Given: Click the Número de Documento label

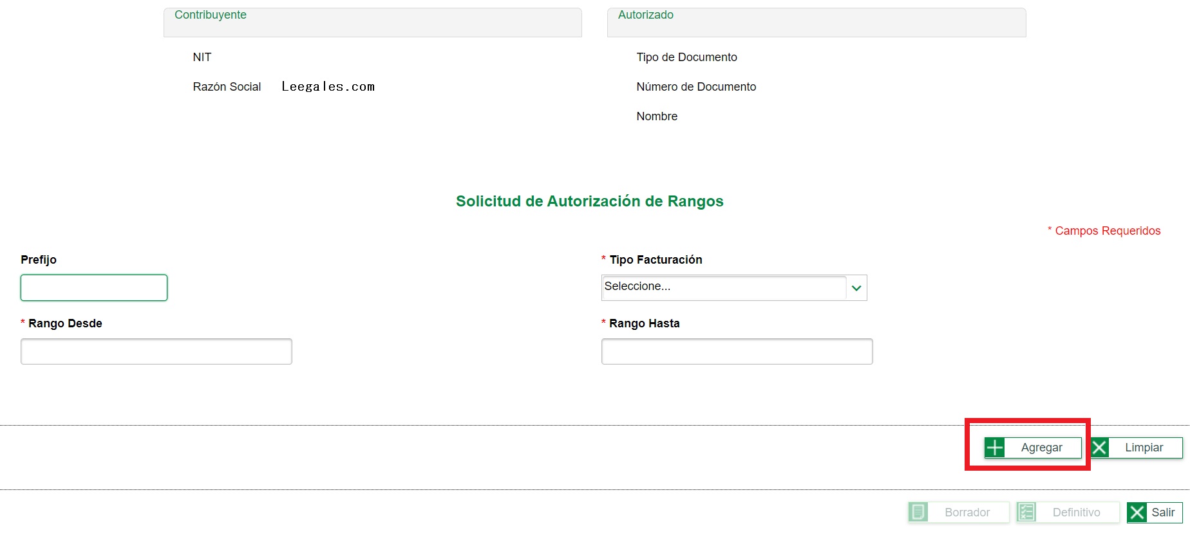Looking at the screenshot, I should coord(696,87).
